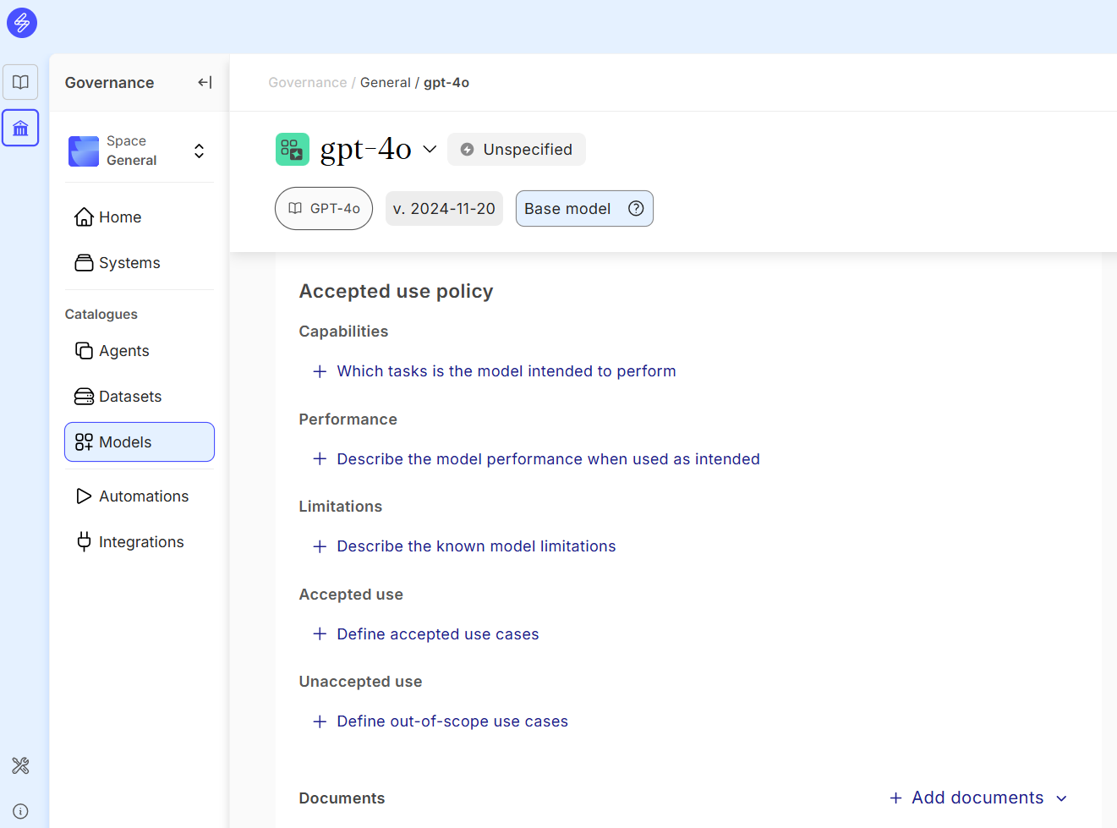Click the help icon beside Base model
Image resolution: width=1117 pixels, height=828 pixels.
click(x=636, y=208)
